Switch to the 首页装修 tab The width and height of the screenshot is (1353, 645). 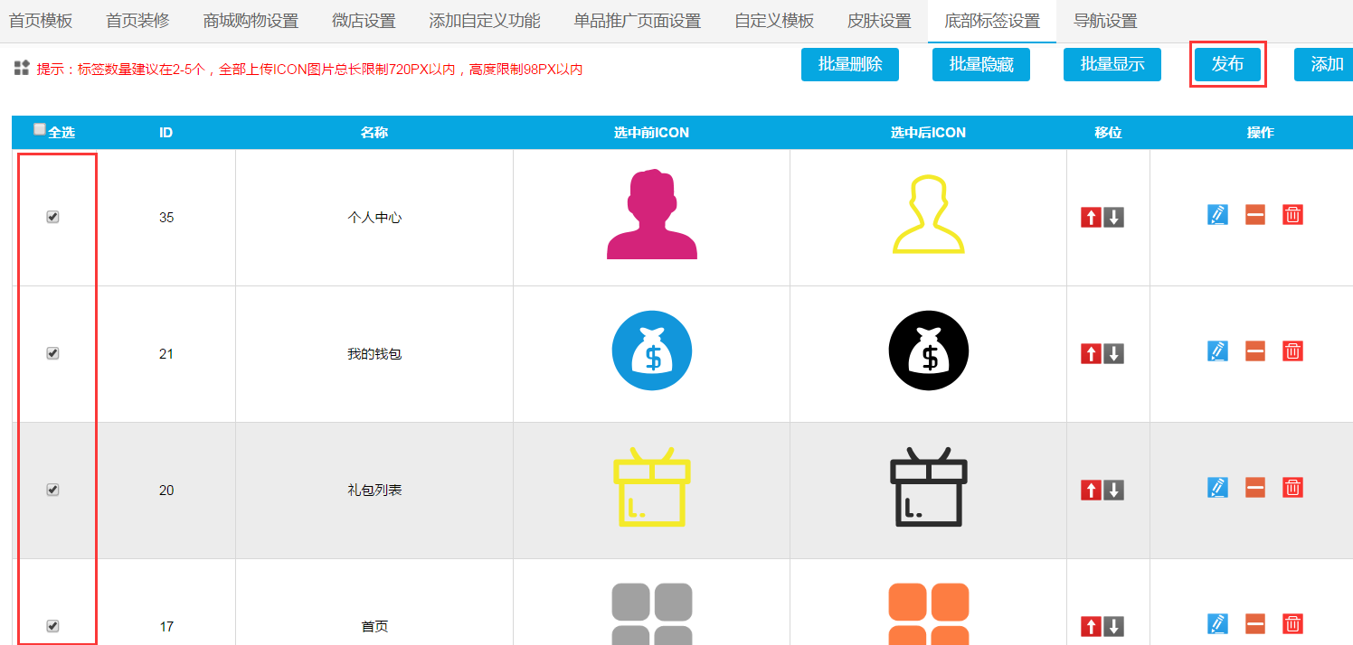[x=137, y=21]
